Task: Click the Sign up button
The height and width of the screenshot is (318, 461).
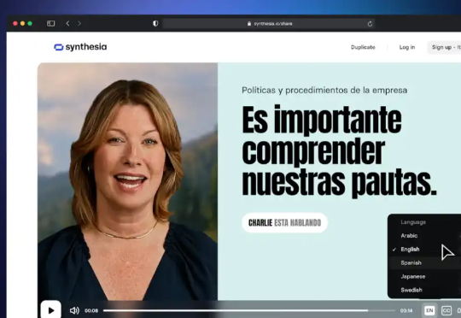Action: pyautogui.click(x=444, y=47)
